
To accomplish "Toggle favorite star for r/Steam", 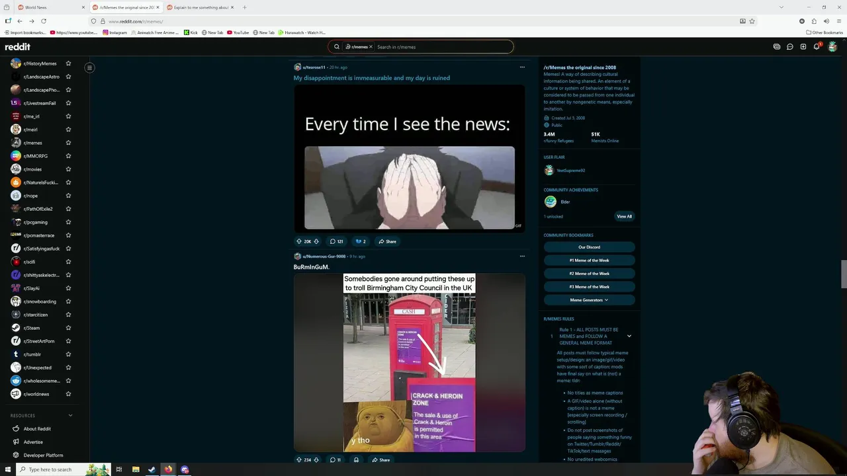I will 68,328.
